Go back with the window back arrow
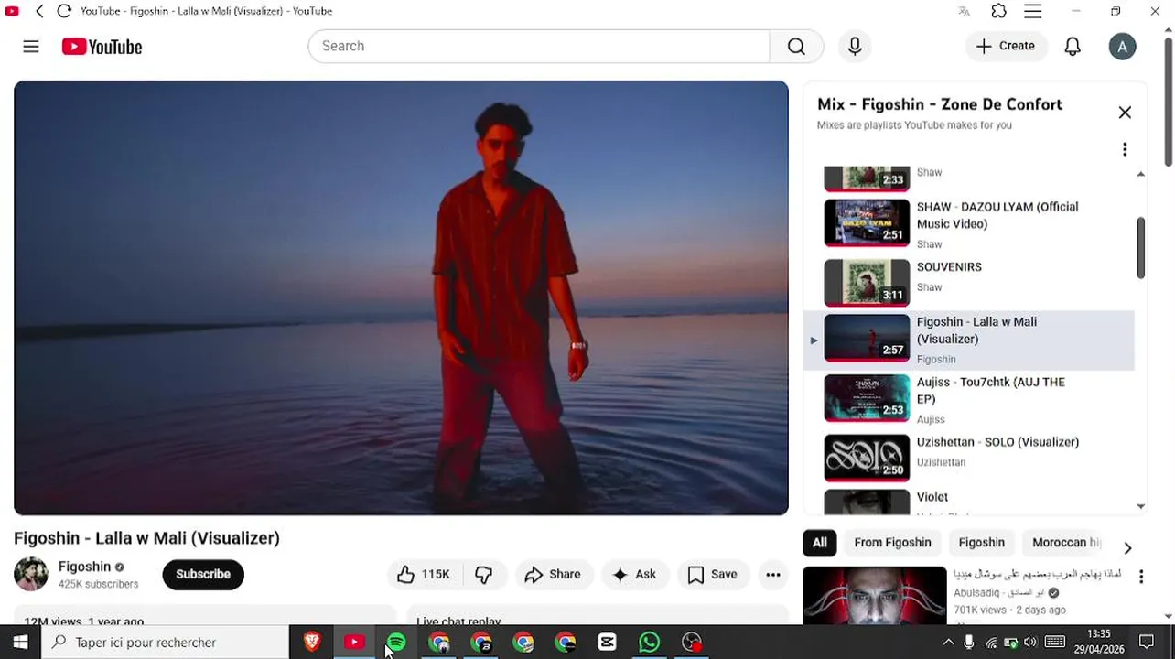Viewport: 1175px width, 659px height. pyautogui.click(x=39, y=11)
